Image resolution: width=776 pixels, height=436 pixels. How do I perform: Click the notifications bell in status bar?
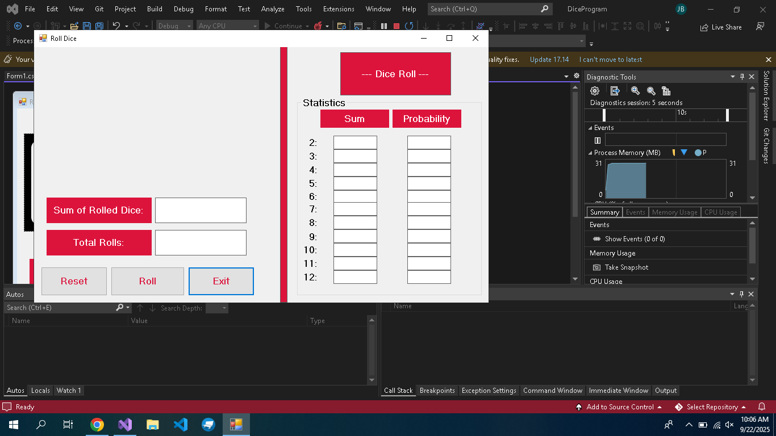pyautogui.click(x=762, y=407)
